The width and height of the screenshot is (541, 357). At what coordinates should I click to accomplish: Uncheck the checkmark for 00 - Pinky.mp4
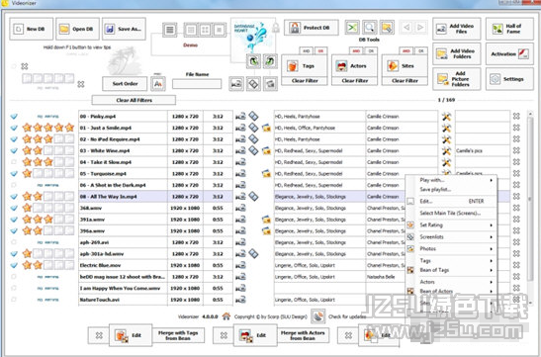coord(14,117)
